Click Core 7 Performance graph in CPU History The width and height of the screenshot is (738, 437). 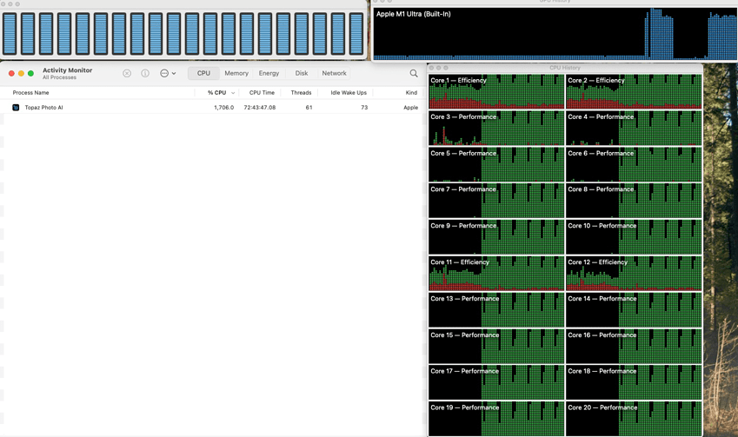click(496, 201)
